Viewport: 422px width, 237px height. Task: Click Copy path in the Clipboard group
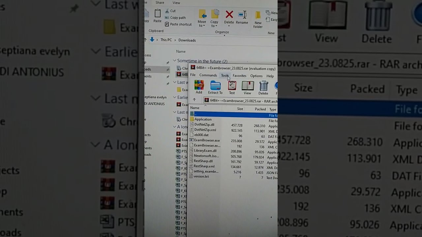178,17
